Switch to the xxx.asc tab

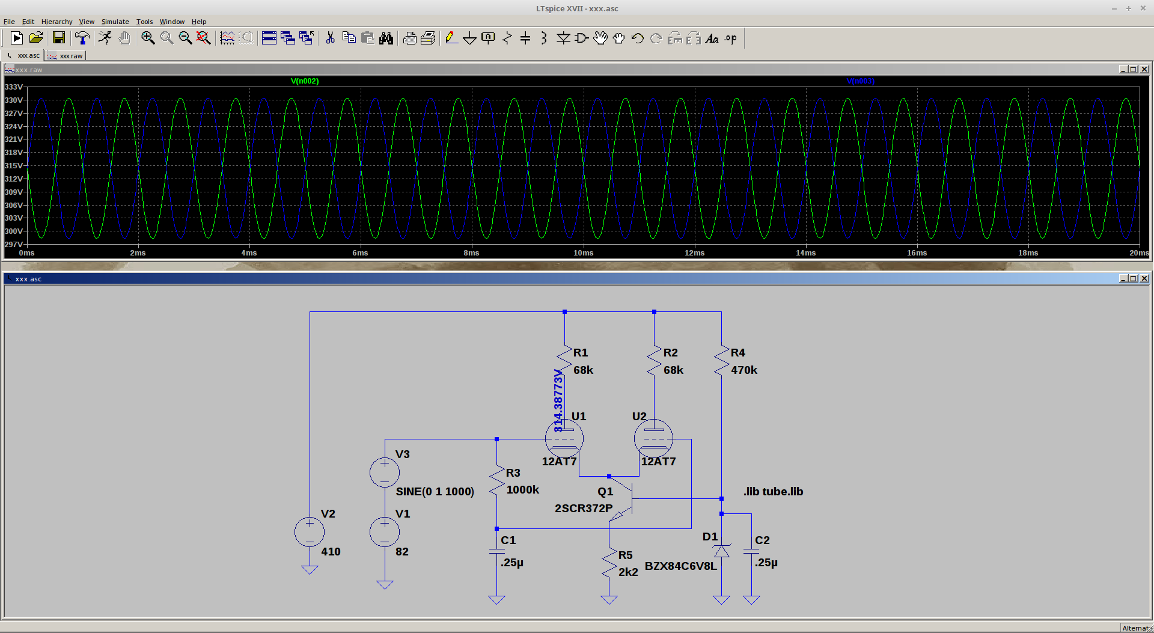[x=23, y=55]
